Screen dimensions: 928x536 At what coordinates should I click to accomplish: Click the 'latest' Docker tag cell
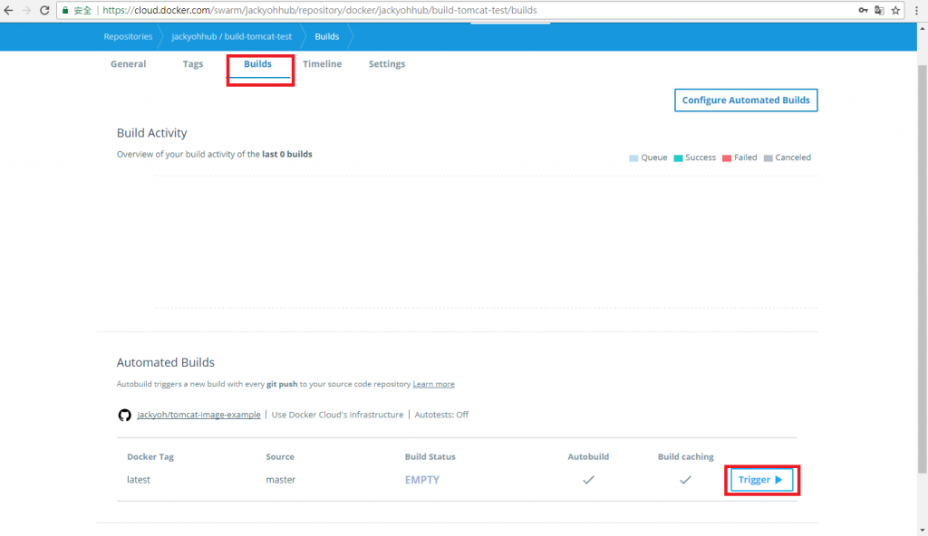(x=139, y=480)
